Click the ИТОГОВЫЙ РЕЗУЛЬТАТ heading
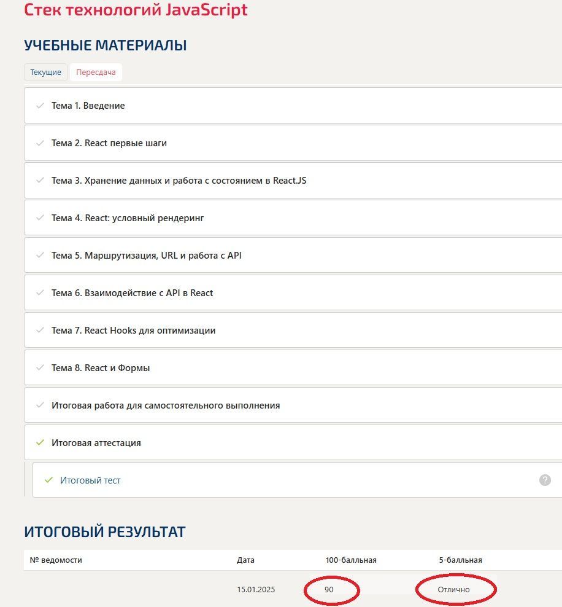The width and height of the screenshot is (562, 607). click(105, 532)
